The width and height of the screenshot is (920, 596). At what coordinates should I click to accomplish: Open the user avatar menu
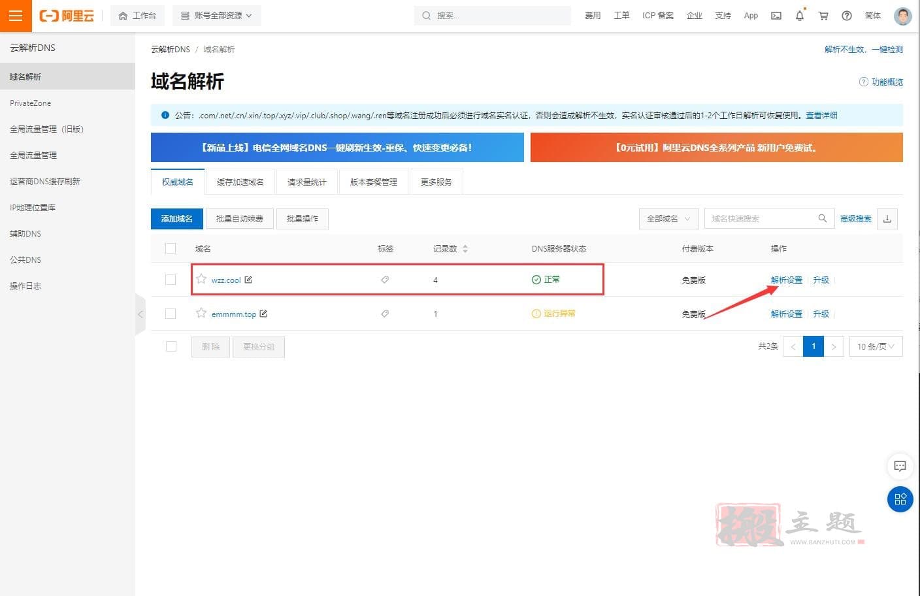tap(903, 16)
